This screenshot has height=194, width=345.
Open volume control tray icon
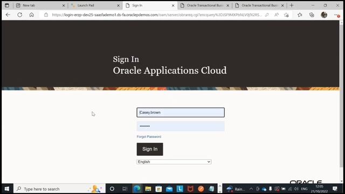(x=296, y=189)
